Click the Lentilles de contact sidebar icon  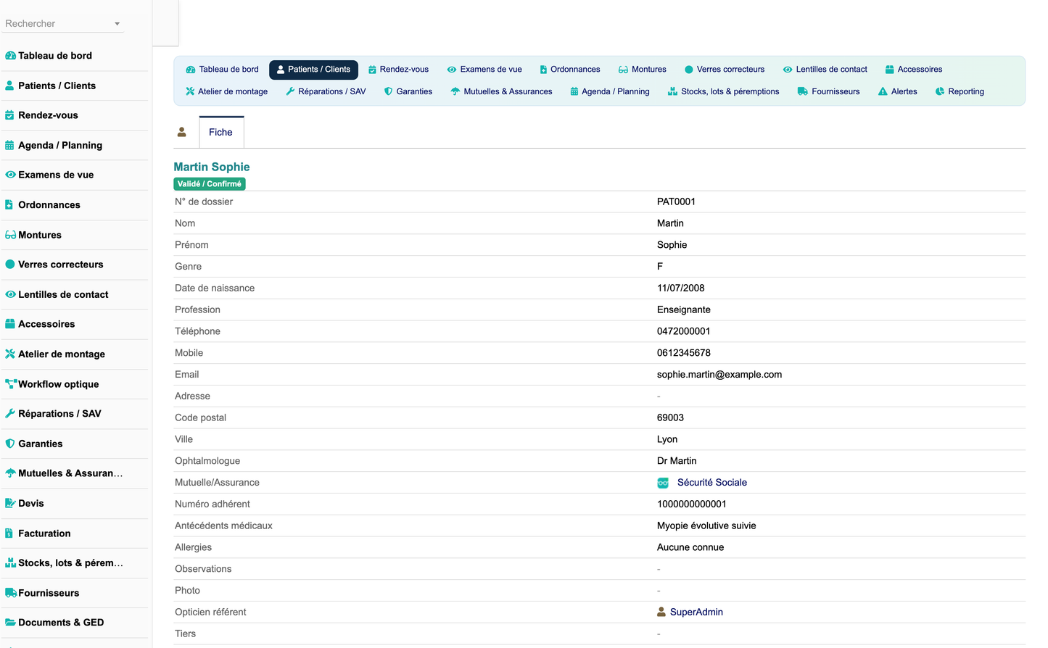point(10,294)
